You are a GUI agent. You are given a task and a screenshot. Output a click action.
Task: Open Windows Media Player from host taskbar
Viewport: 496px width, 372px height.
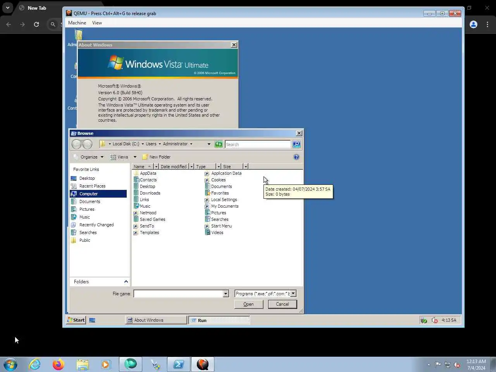coord(105,364)
